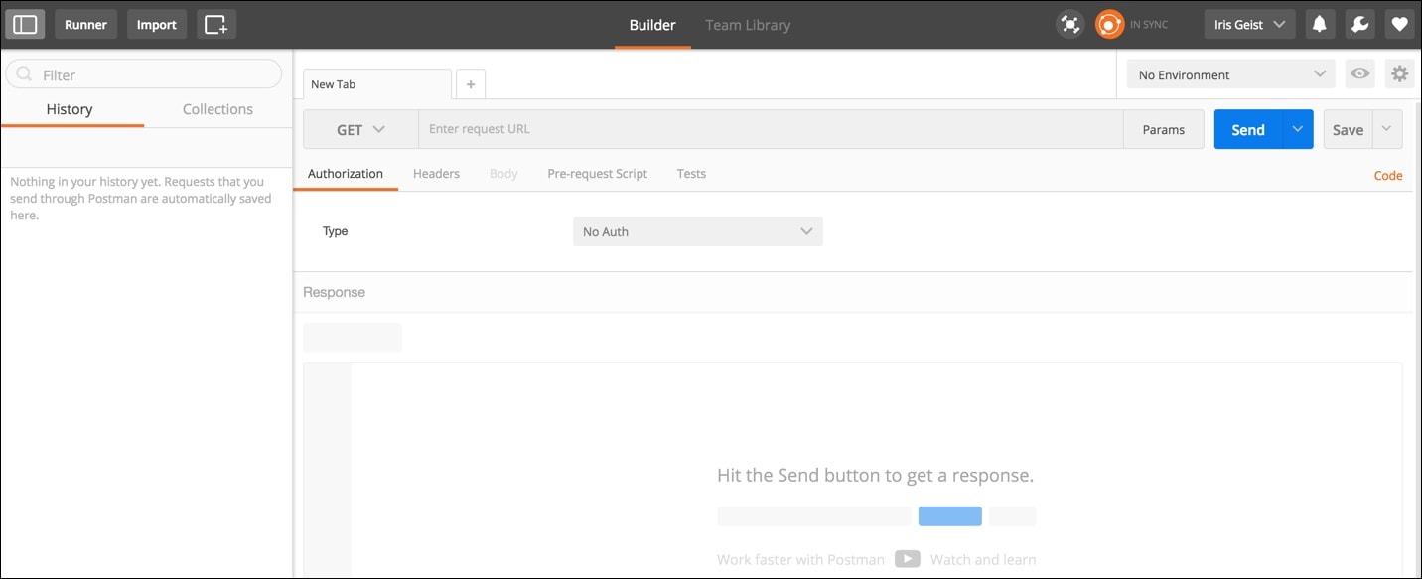
Task: Open the settings gear beside the eye icon
Action: click(1399, 73)
